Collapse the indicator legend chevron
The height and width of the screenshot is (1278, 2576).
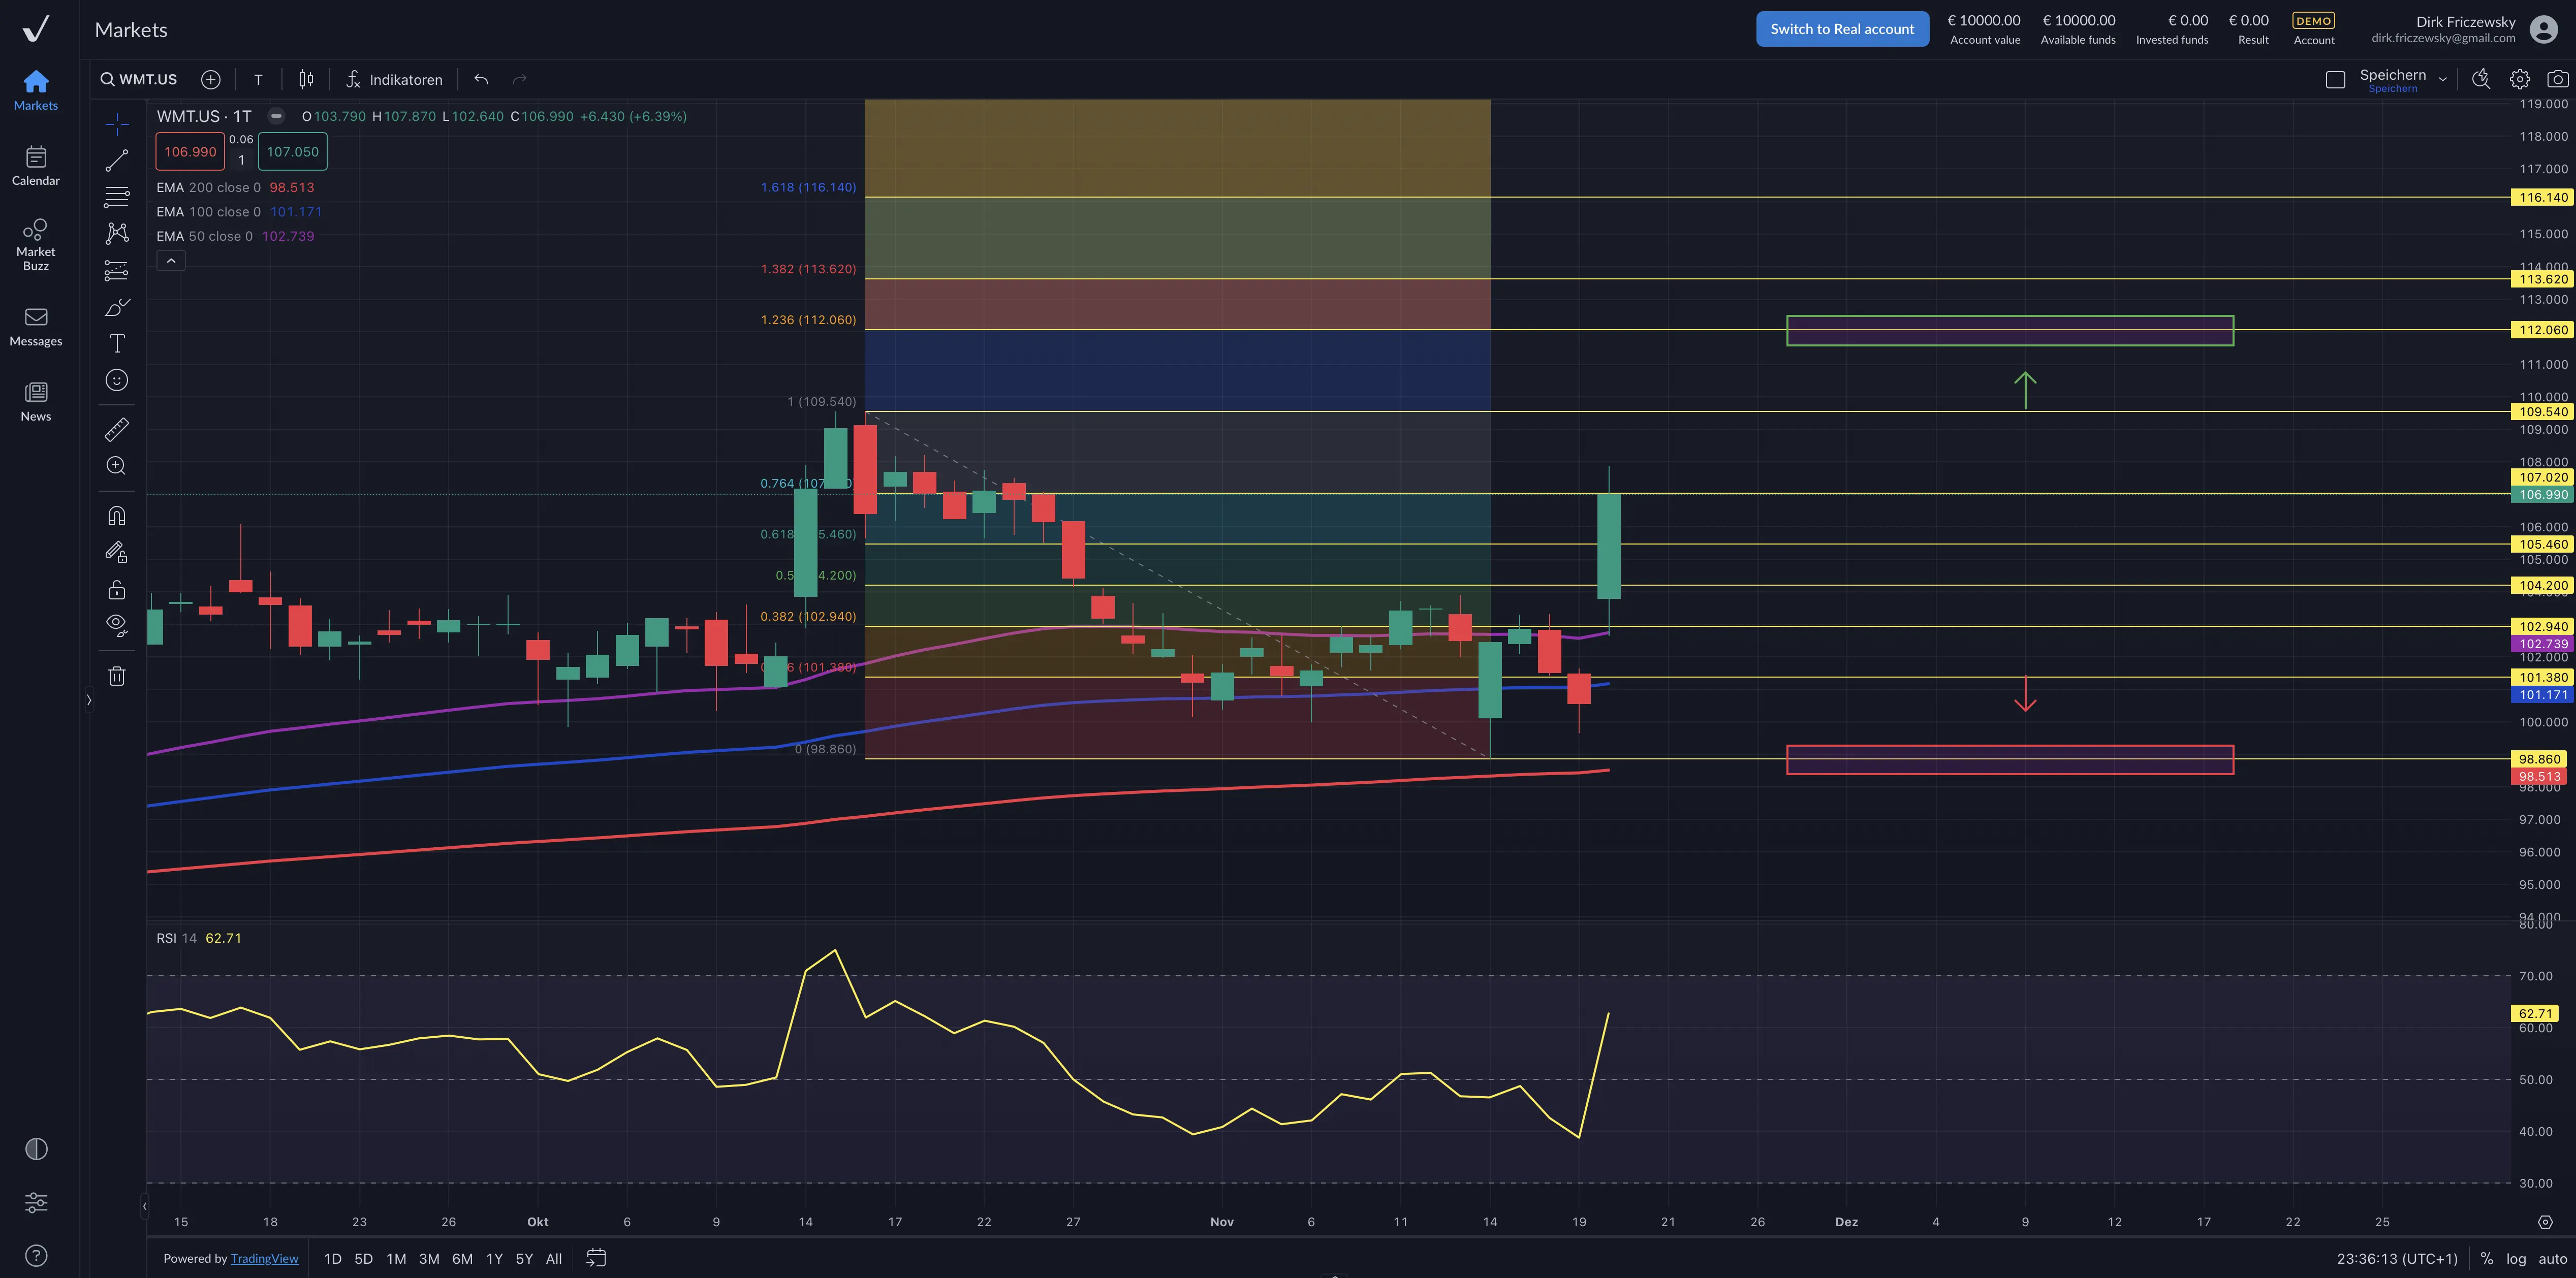point(171,261)
